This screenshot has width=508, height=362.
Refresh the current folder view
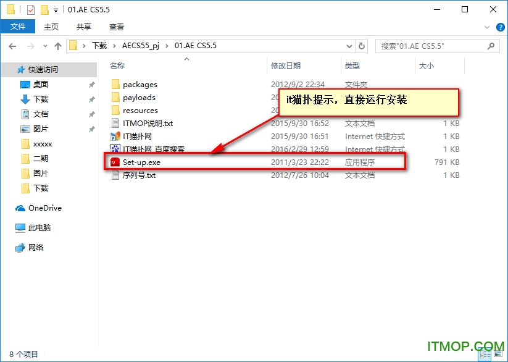point(362,46)
